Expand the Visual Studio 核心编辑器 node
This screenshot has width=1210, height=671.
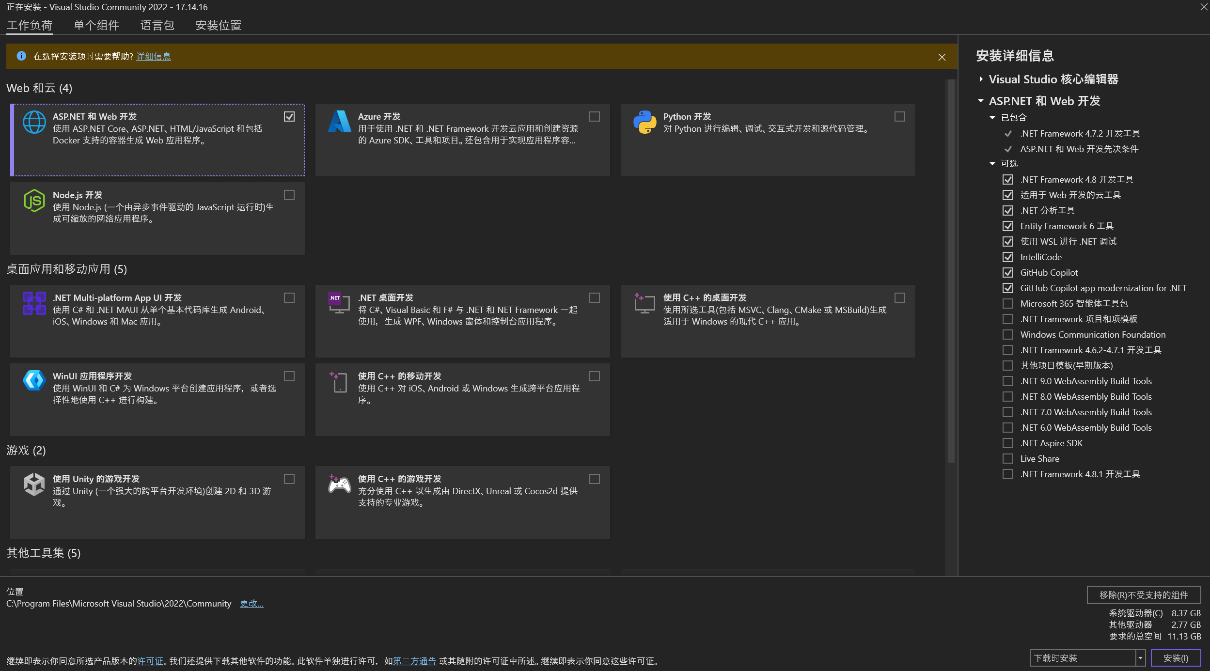981,79
